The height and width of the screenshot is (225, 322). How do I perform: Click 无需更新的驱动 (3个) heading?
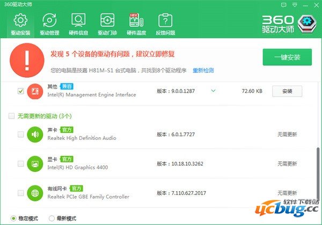(x=45, y=116)
